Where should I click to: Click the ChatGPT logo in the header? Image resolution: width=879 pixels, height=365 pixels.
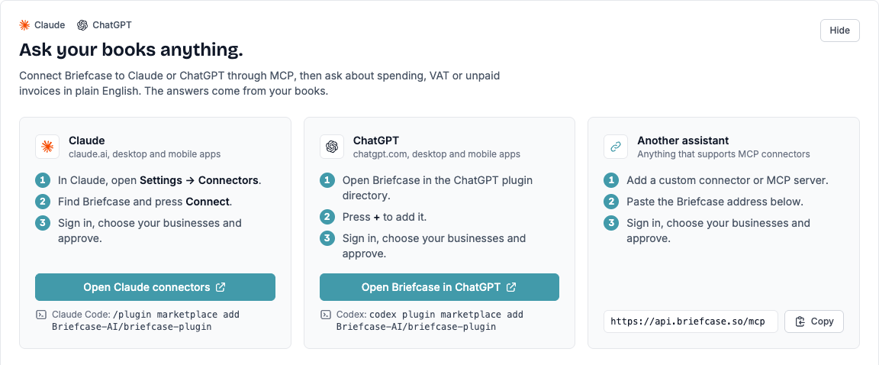coord(82,25)
